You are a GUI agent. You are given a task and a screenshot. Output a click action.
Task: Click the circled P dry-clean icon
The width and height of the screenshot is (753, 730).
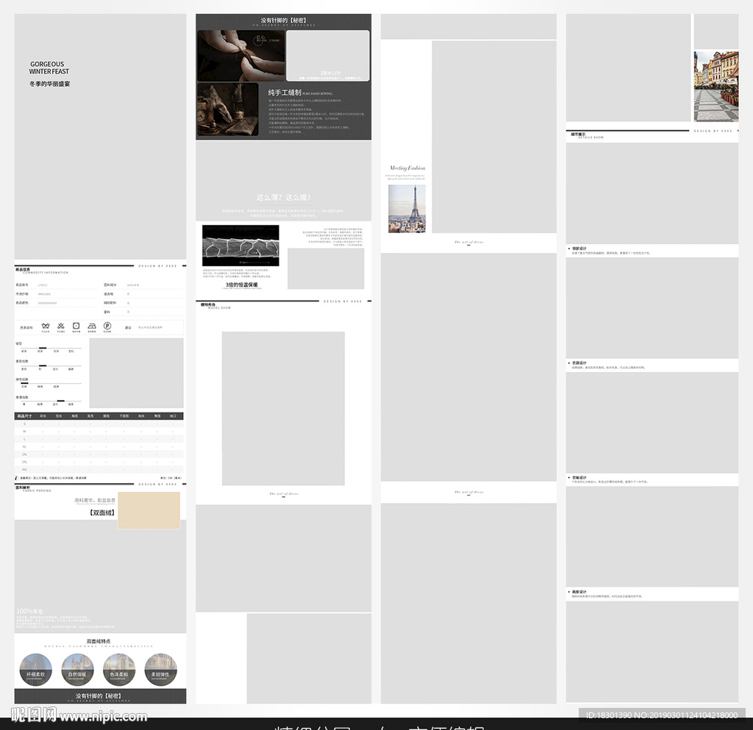point(107,326)
